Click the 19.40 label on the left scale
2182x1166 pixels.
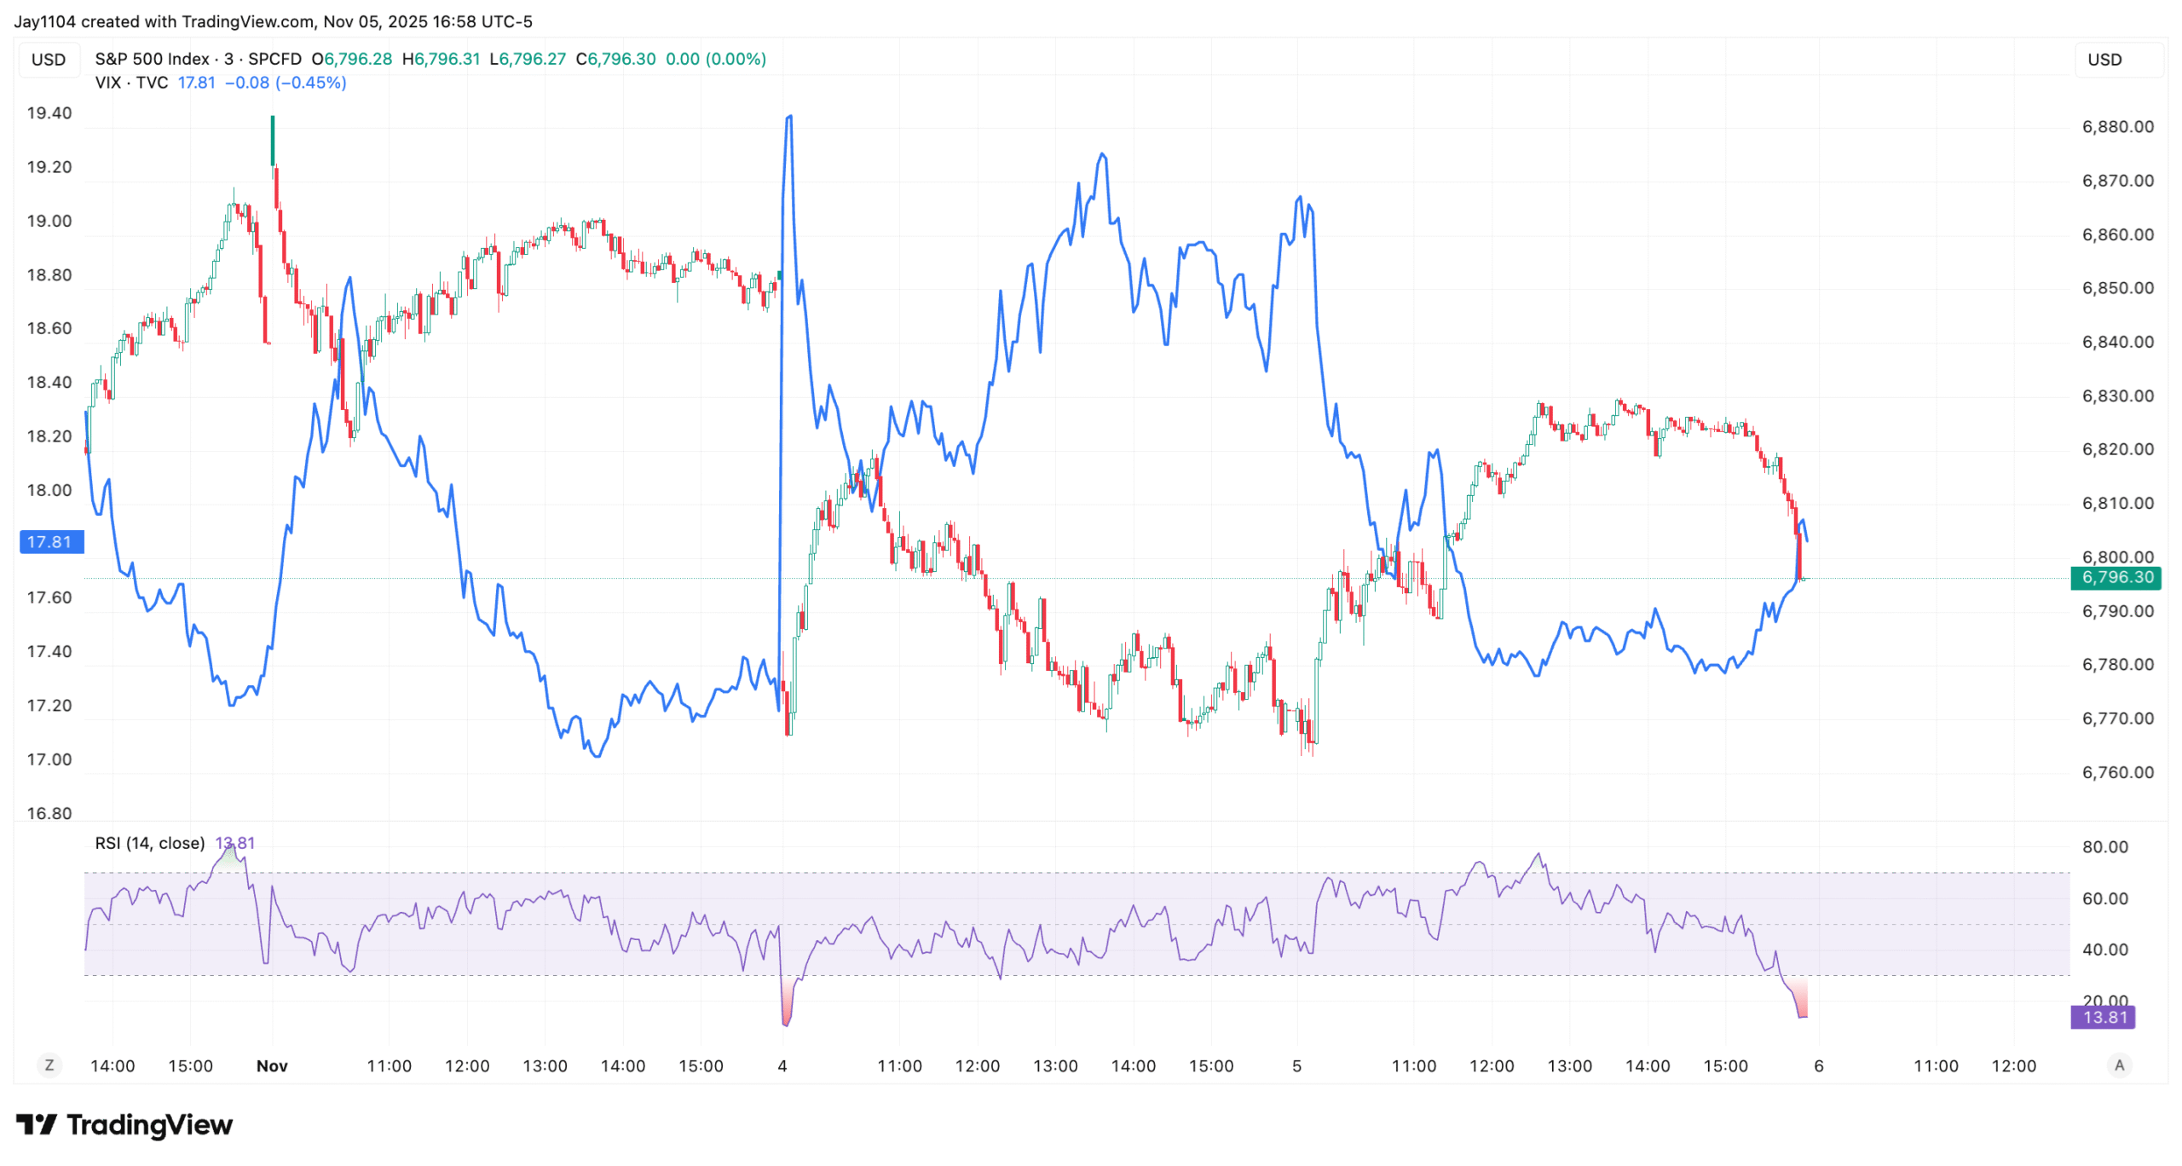click(49, 113)
